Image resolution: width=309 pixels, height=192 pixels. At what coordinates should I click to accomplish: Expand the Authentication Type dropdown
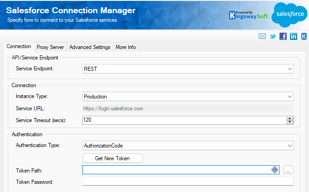[x=289, y=146]
